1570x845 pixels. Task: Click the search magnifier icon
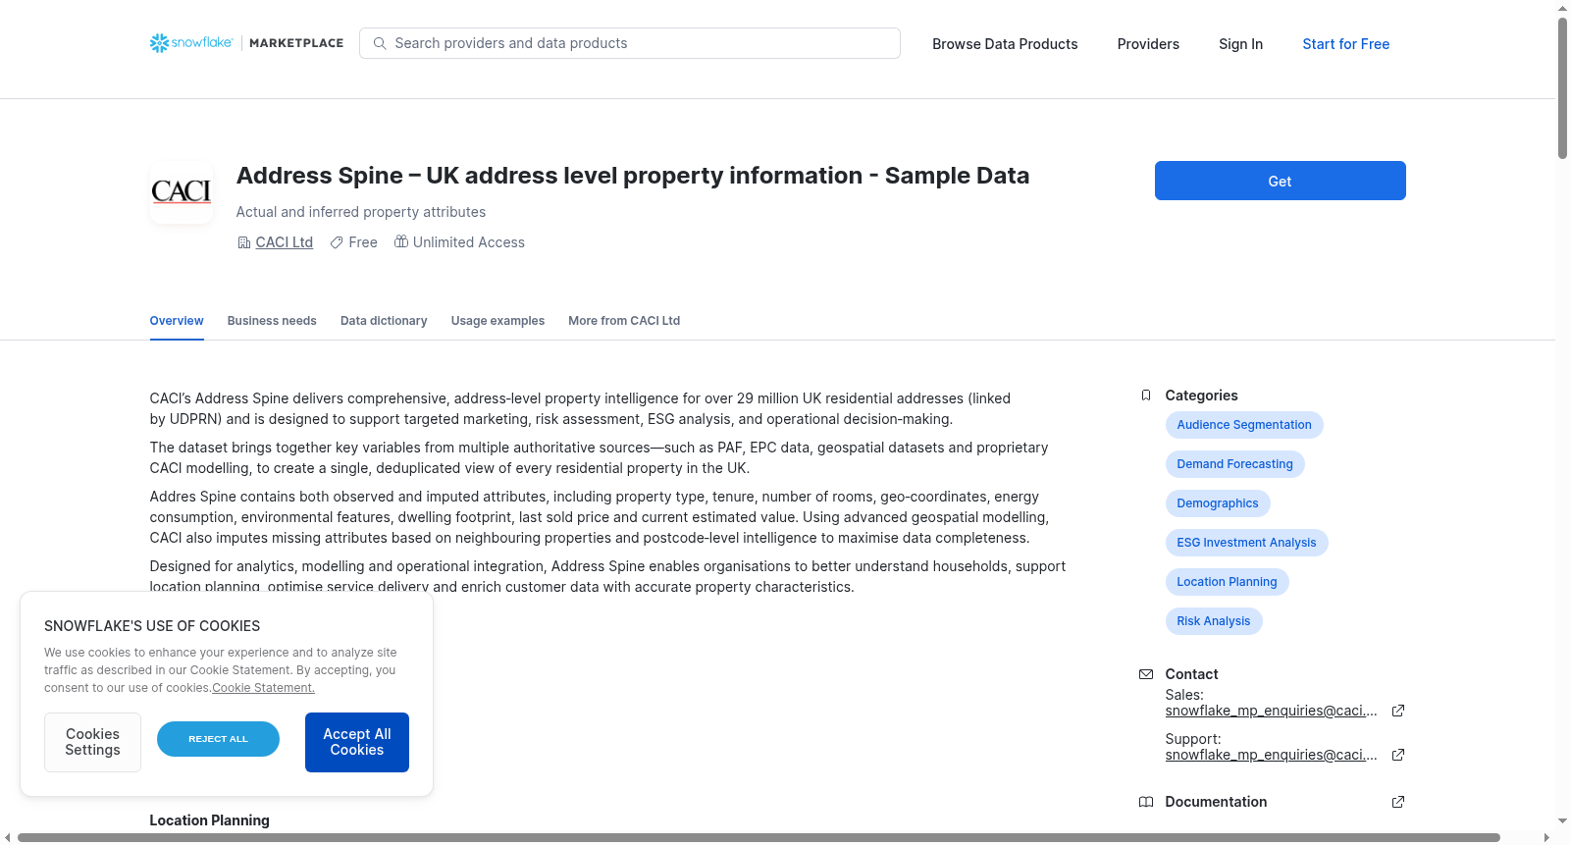(x=380, y=43)
